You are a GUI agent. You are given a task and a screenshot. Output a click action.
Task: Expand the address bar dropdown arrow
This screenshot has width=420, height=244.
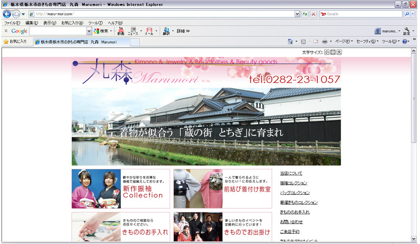(x=297, y=14)
